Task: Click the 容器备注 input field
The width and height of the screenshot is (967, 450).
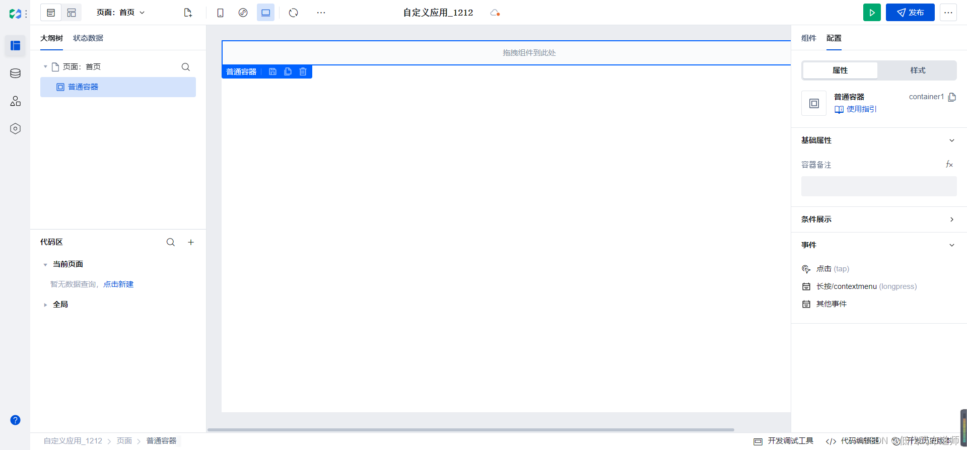Action: [x=879, y=186]
